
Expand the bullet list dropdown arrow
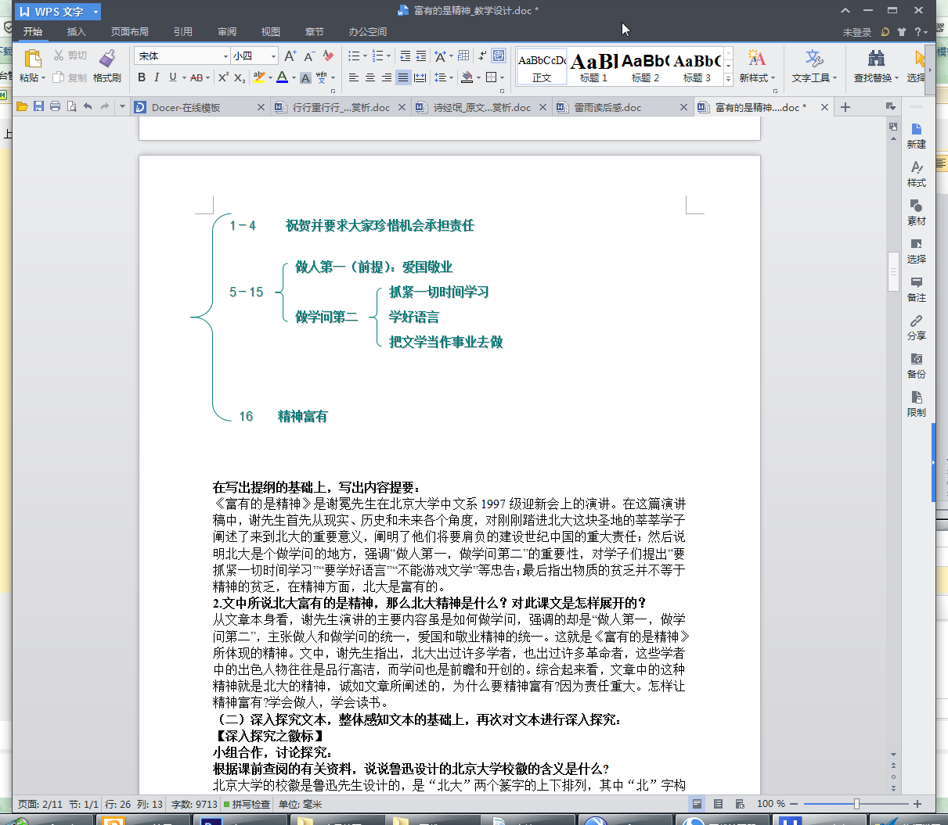pos(365,56)
